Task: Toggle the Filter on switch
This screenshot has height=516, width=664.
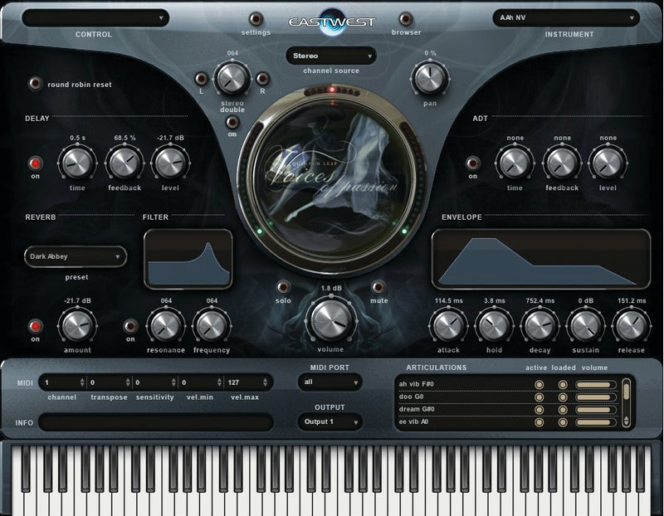Action: point(129,326)
